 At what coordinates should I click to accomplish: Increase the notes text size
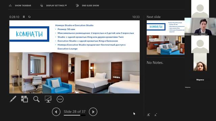tap(148, 115)
